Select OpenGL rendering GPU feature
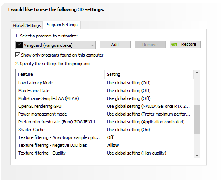The width and height of the screenshot is (221, 180). click(x=40, y=106)
